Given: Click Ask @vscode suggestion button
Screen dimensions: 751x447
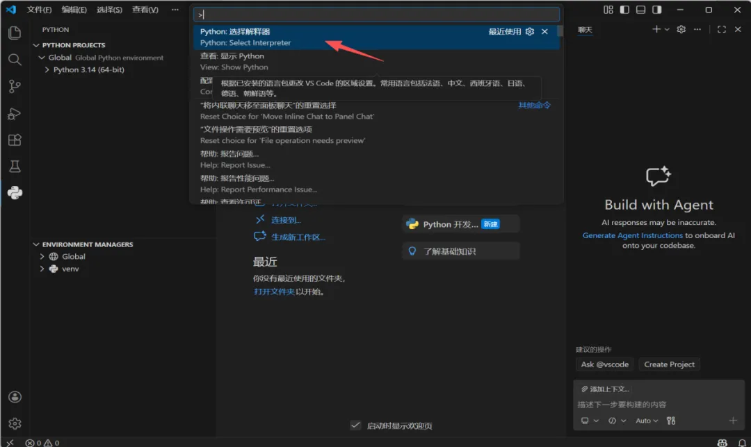Looking at the screenshot, I should point(604,364).
